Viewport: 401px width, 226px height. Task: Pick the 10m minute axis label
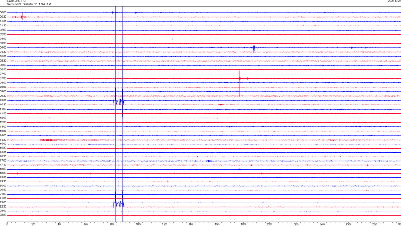(x=138, y=224)
